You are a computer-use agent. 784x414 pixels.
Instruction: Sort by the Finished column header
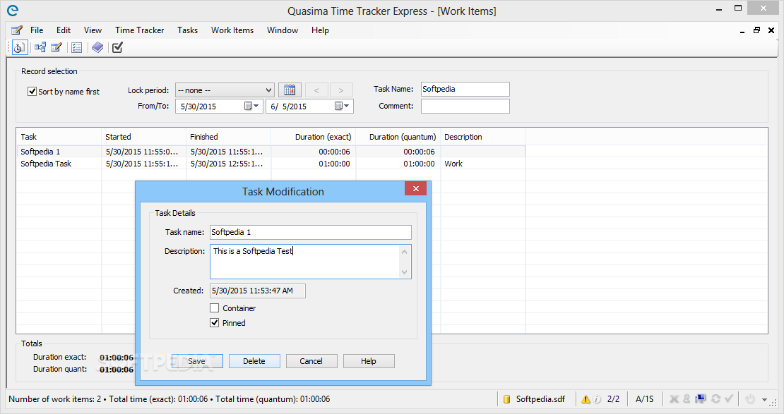pos(229,137)
